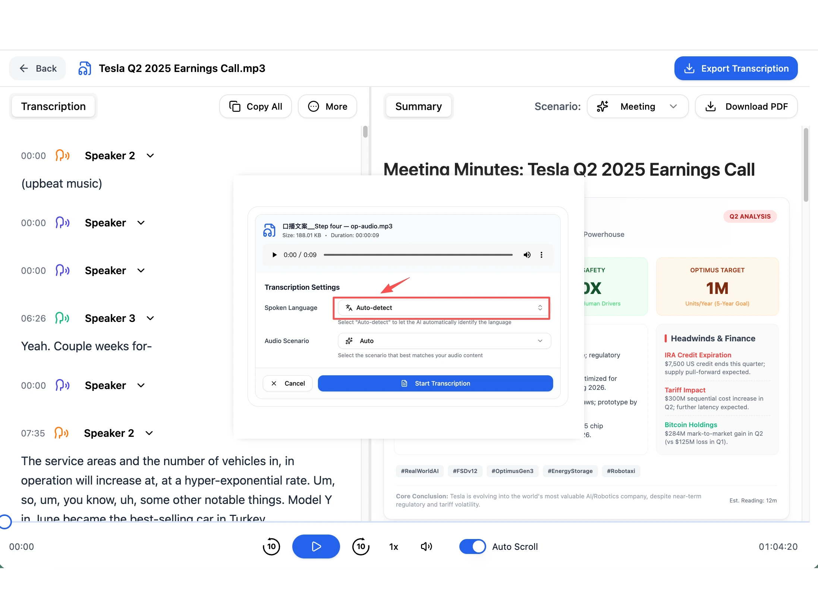Screen dimensions: 818x614
Task: Click the "Core Conclusion" summary text
Action: pos(548,500)
